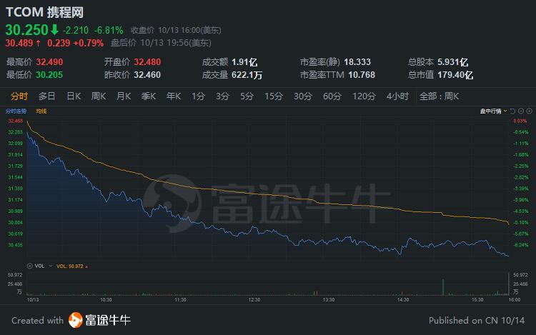This screenshot has width=536, height=335.
Task: Click the 14:30 time axis label
Action: click(x=403, y=300)
